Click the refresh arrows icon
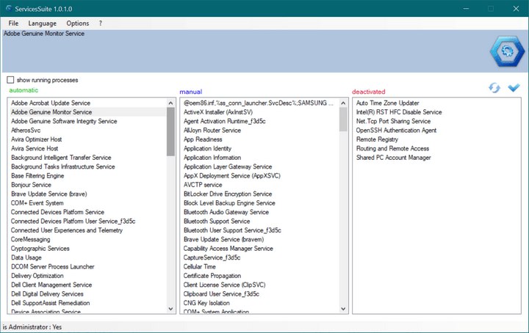This screenshot has height=333, width=529. click(x=494, y=88)
